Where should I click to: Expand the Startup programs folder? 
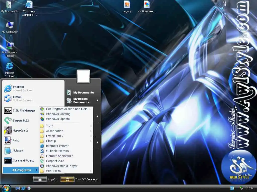[x=66, y=141]
